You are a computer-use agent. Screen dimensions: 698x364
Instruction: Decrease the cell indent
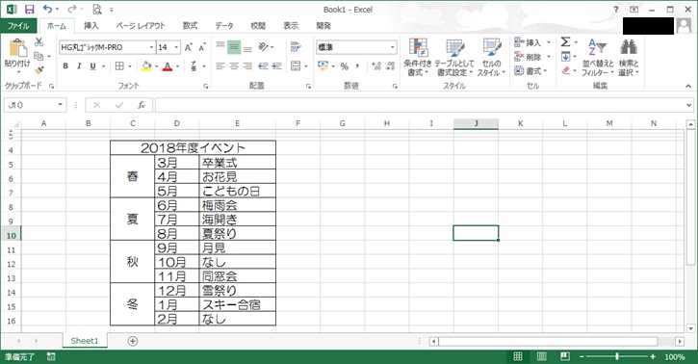click(x=263, y=66)
